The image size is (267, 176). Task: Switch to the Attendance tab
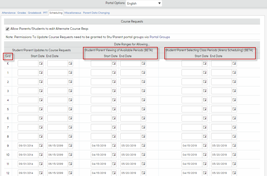pyautogui.click(x=8, y=13)
